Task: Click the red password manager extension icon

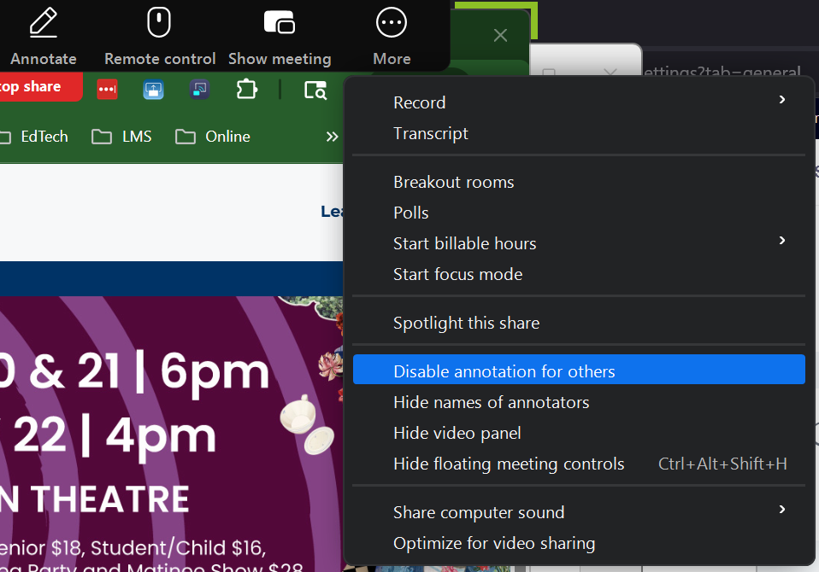Action: pyautogui.click(x=107, y=89)
